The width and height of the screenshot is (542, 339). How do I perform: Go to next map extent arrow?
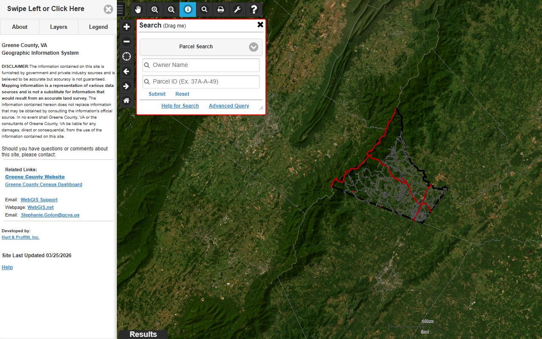(x=127, y=86)
